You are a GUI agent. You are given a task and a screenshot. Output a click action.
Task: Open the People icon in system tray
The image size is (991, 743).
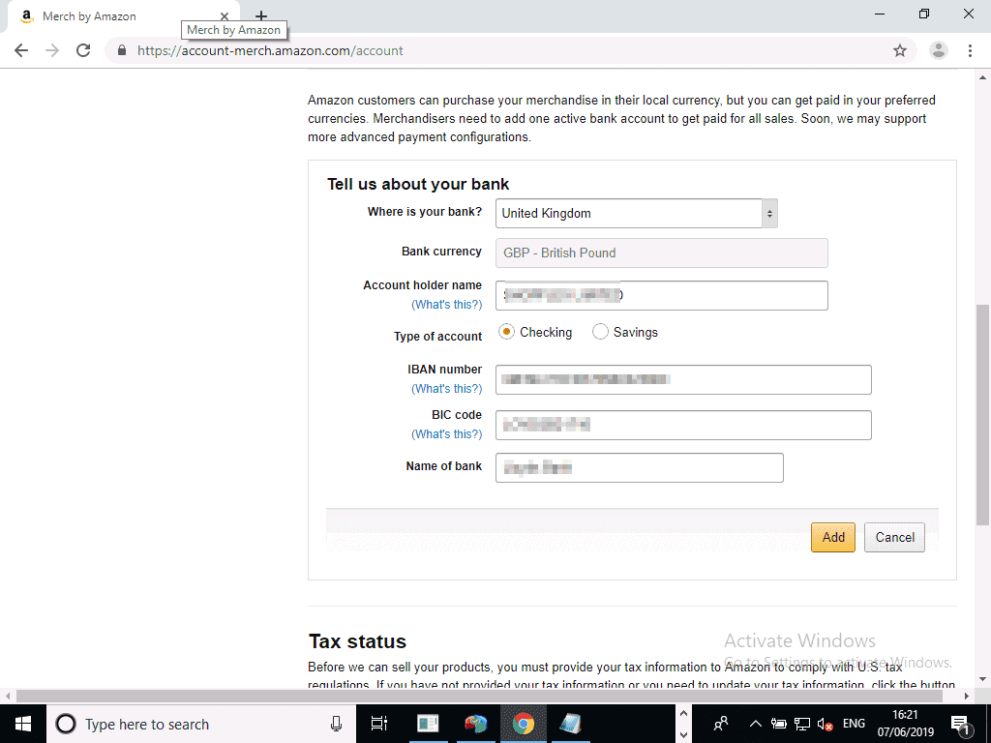(x=720, y=724)
